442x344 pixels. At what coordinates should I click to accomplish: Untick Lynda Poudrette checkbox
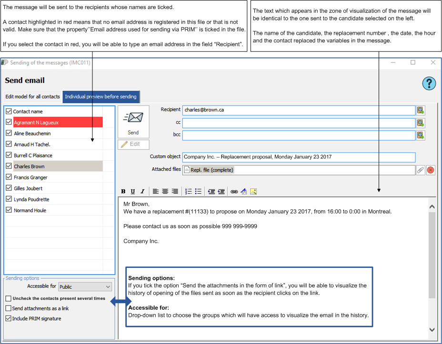(9, 199)
